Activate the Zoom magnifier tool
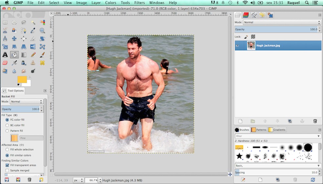Viewport: 323px width, 184px height. click(42, 31)
